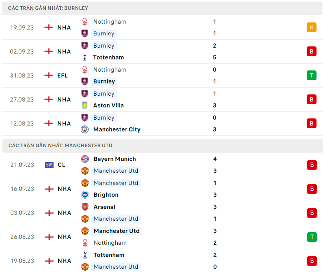The height and width of the screenshot is (277, 324).
Task: Open Bayern Munich team link
Action: click(115, 159)
